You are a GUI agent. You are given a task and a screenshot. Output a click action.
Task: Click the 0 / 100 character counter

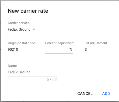click(52, 80)
